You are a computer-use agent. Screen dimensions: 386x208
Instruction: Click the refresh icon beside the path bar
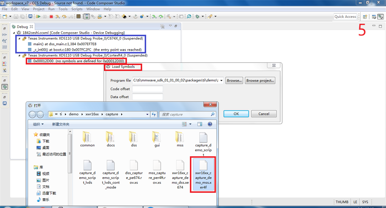(154, 114)
